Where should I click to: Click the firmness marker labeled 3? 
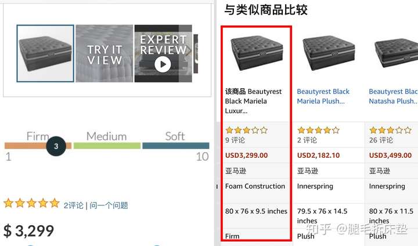(x=56, y=146)
